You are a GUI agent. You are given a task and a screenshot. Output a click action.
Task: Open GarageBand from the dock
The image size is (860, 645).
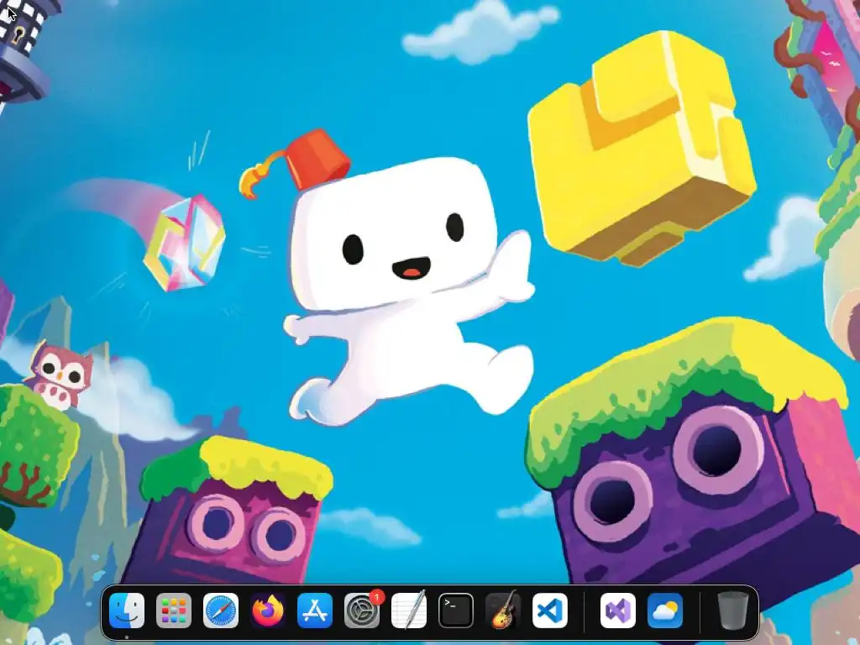click(x=503, y=610)
